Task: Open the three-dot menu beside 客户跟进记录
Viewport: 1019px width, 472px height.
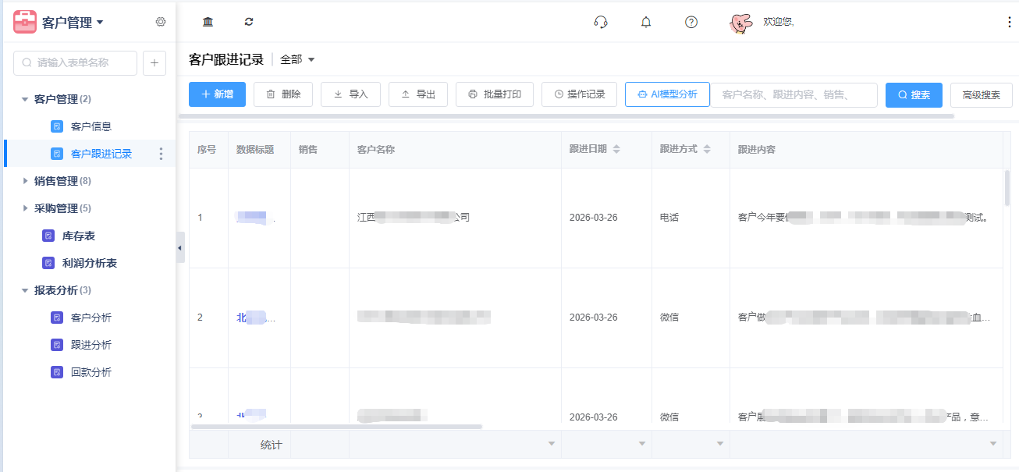Action: tap(162, 154)
